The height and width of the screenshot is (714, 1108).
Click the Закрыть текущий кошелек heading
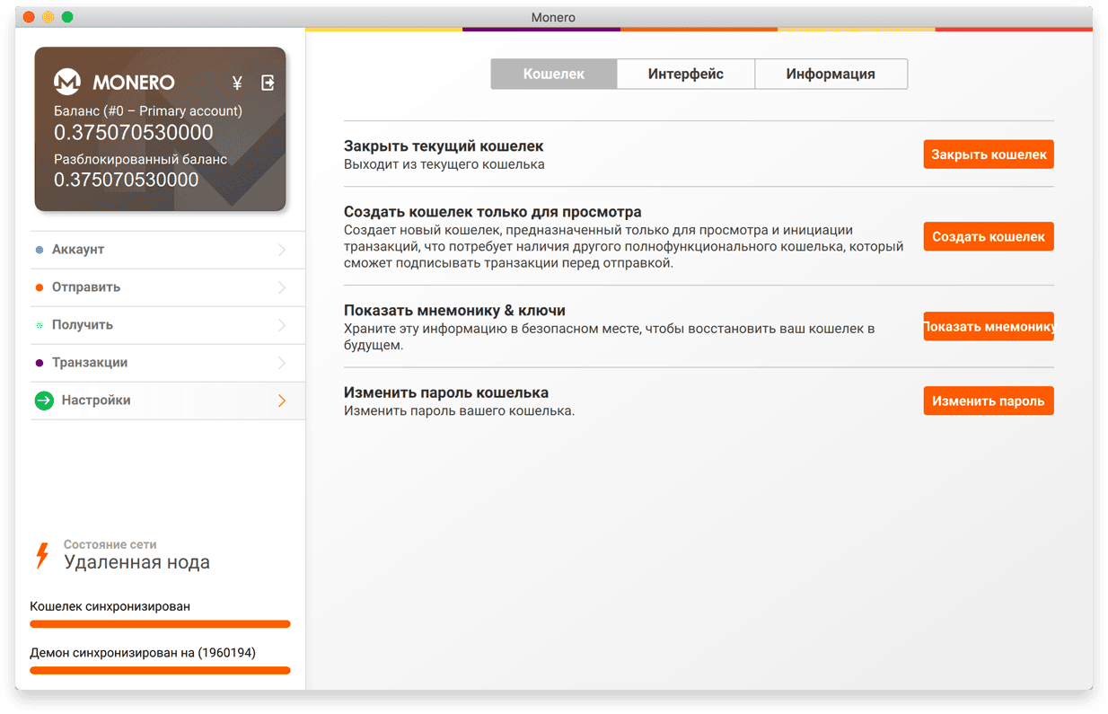click(444, 146)
